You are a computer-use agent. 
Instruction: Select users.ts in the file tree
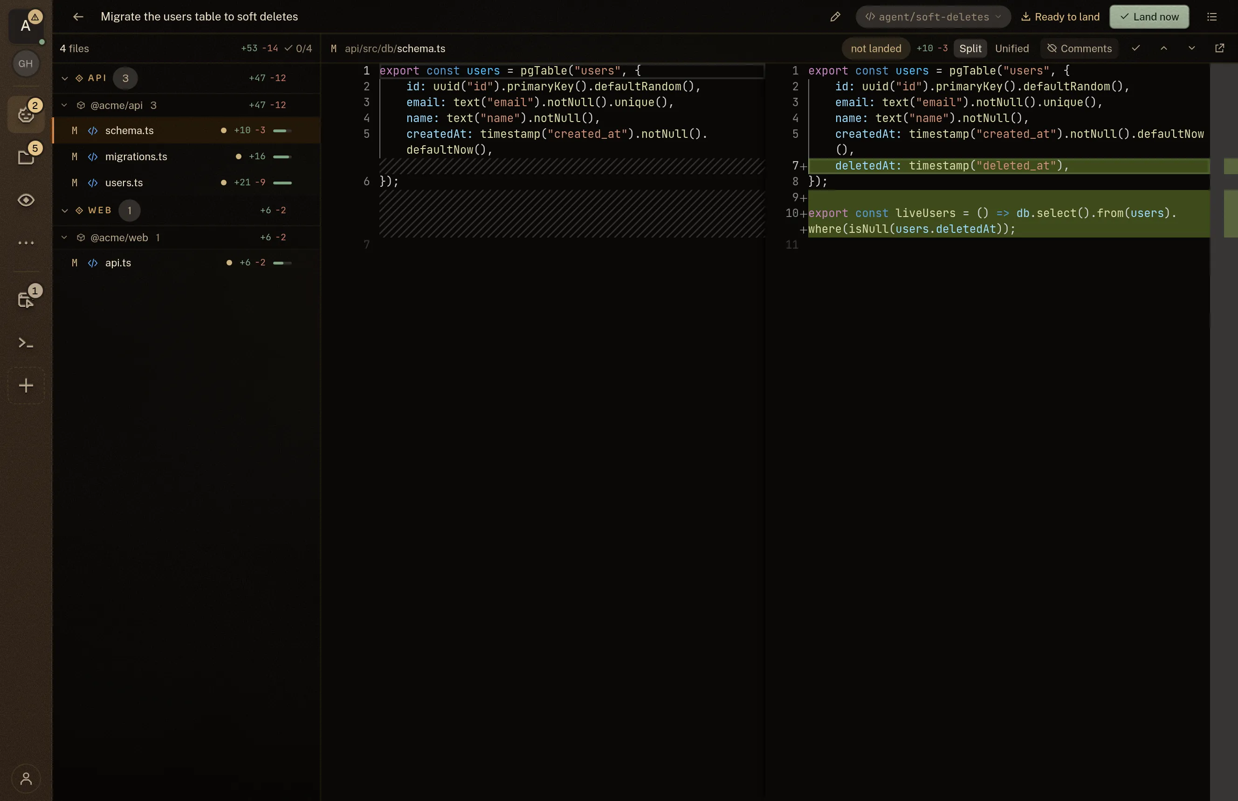[x=186, y=183]
